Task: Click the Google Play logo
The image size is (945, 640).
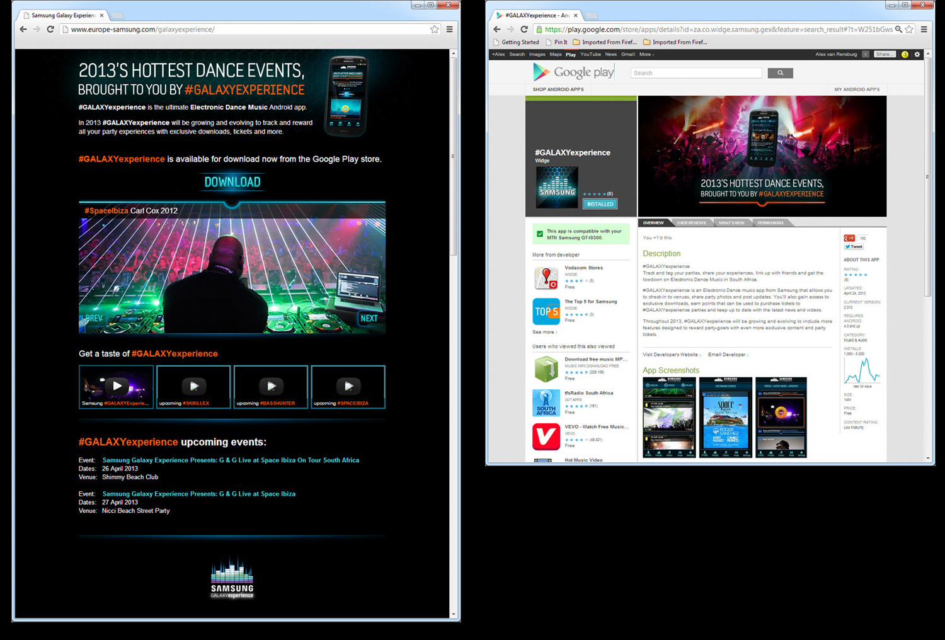Action: [x=573, y=72]
